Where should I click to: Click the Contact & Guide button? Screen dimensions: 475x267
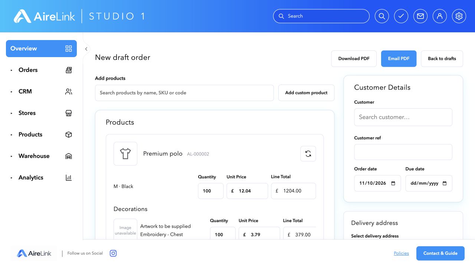coord(440,253)
